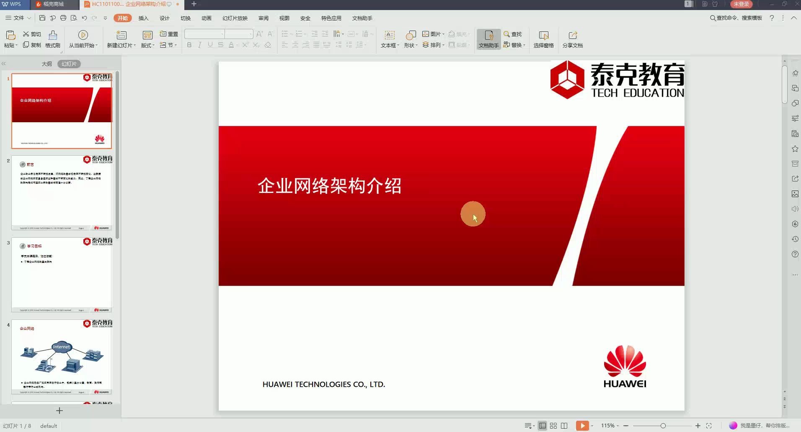Toggle Bold formatting button
This screenshot has height=432, width=801.
[189, 45]
